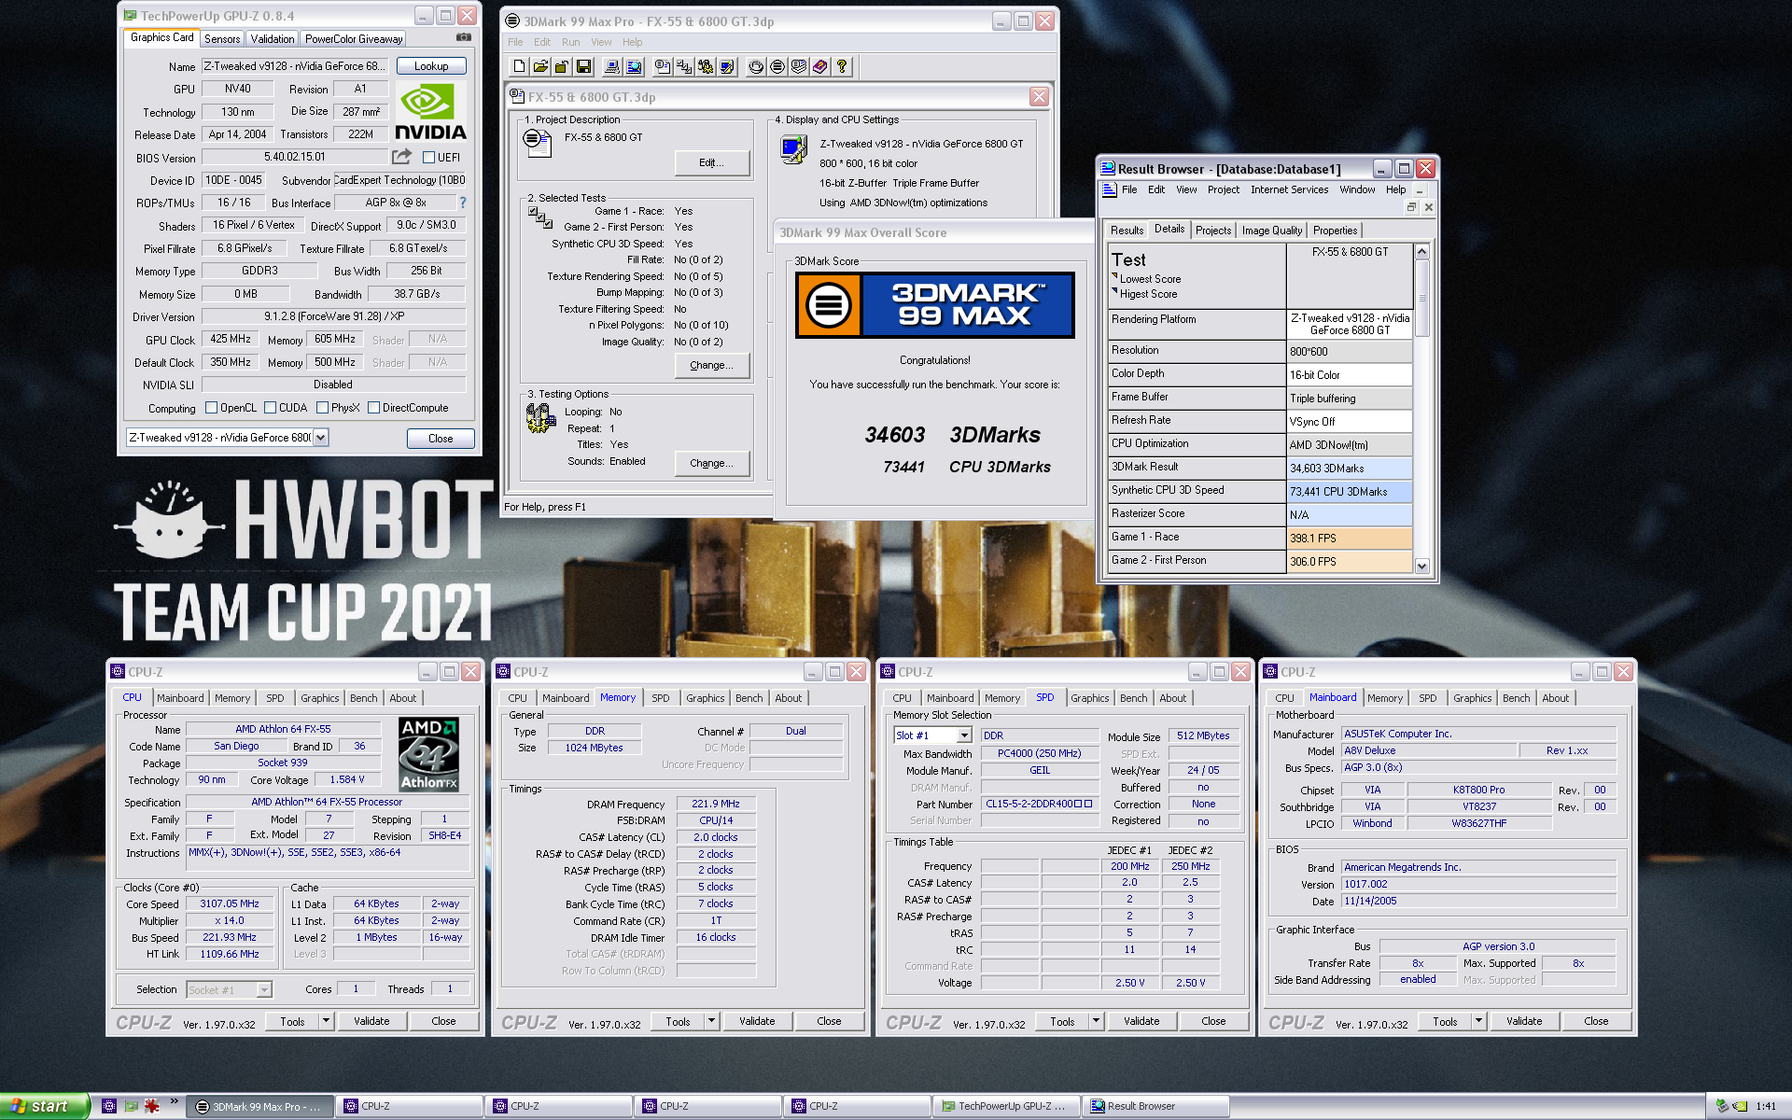1792x1120 pixels.
Task: Click the purple help book icon in 3DMark toolbar
Action: (820, 66)
